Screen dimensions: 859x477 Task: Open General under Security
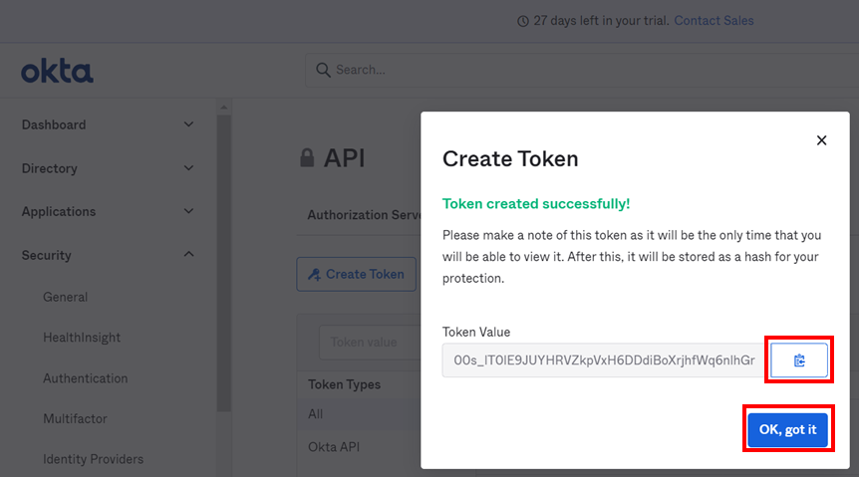(66, 297)
